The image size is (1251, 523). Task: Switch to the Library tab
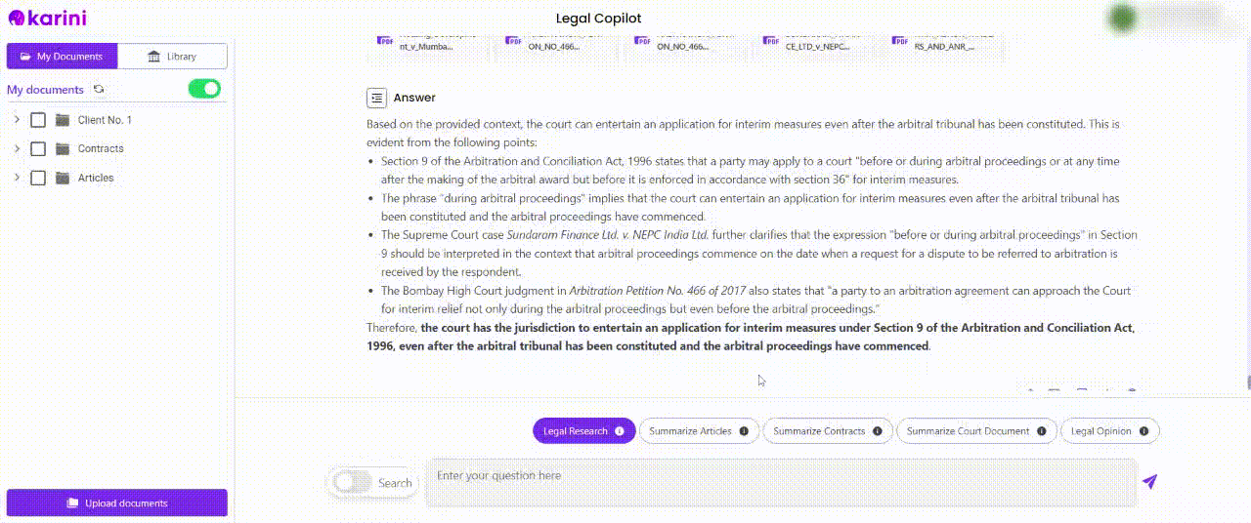pyautogui.click(x=172, y=57)
